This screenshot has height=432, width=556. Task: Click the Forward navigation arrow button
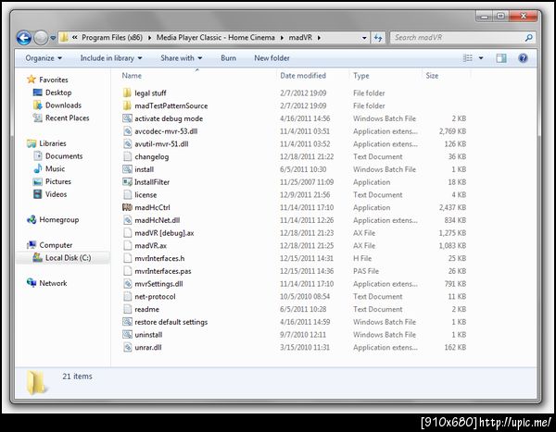tap(41, 38)
